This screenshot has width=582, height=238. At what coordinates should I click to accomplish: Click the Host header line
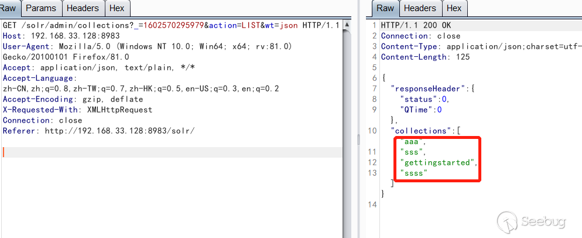coord(61,36)
